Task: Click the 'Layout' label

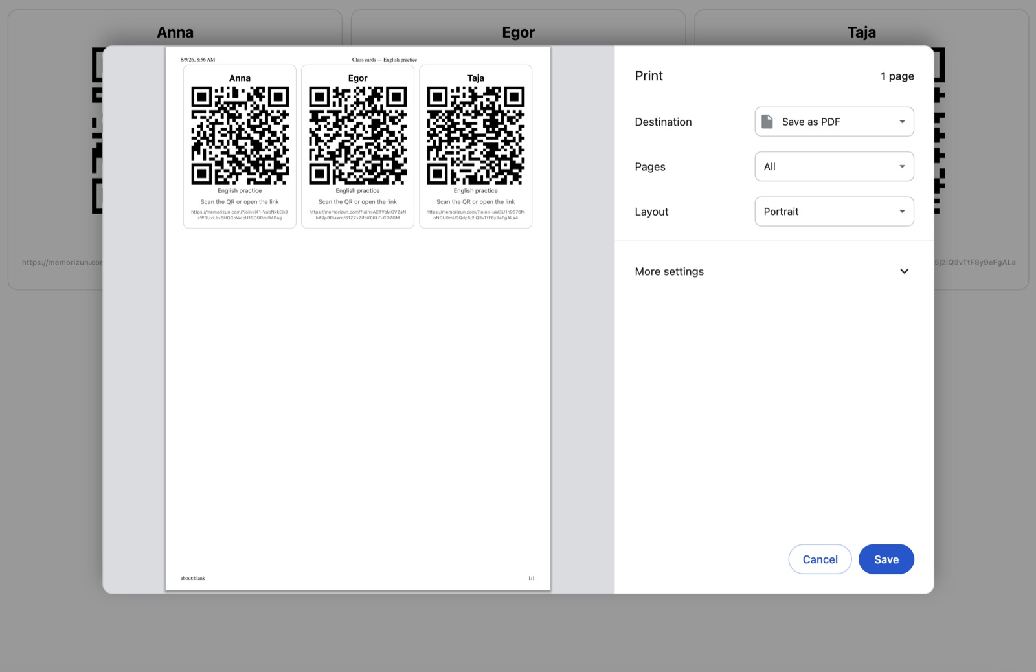Action: [651, 212]
